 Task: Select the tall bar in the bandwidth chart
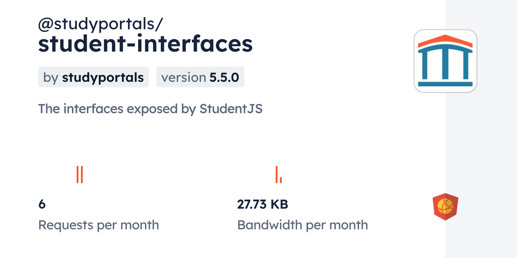click(277, 174)
